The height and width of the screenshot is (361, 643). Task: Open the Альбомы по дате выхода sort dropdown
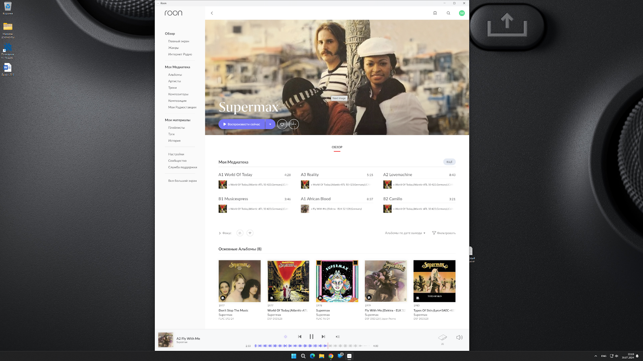[405, 233]
